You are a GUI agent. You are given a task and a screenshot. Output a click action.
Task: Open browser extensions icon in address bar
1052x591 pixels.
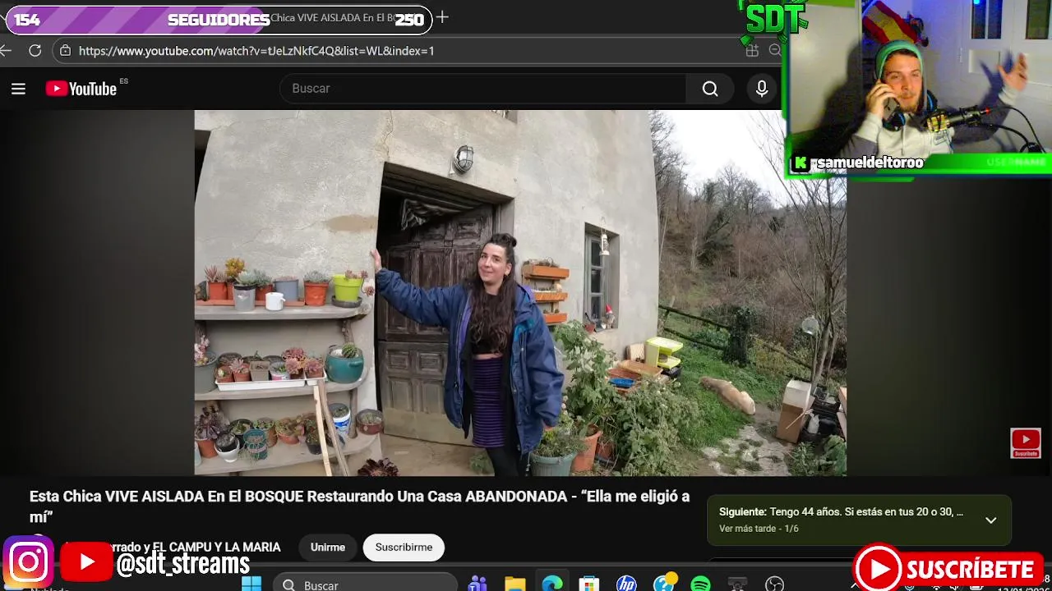click(752, 51)
